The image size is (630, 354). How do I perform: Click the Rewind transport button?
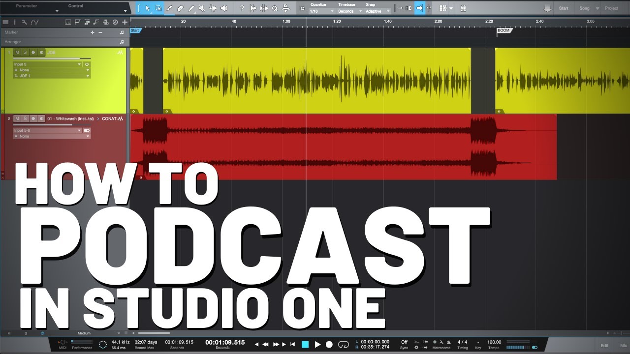(266, 344)
